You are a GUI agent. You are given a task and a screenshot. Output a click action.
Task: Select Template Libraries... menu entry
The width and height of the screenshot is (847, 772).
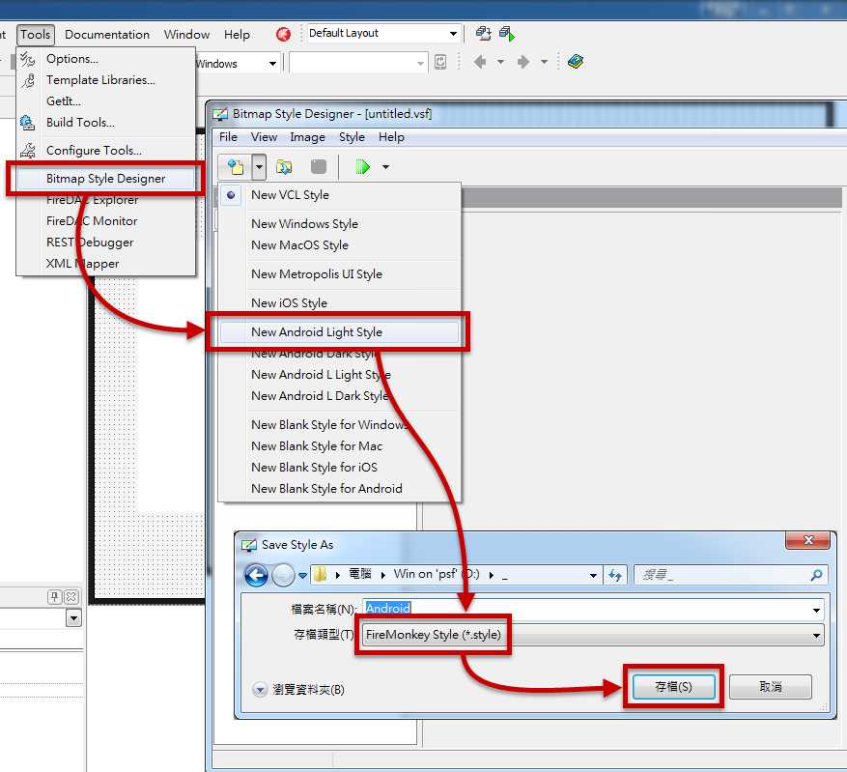(x=106, y=80)
